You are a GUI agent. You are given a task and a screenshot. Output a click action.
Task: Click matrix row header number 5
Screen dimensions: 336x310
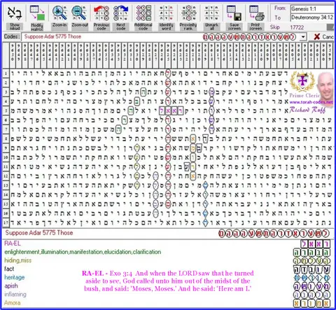[6, 111]
